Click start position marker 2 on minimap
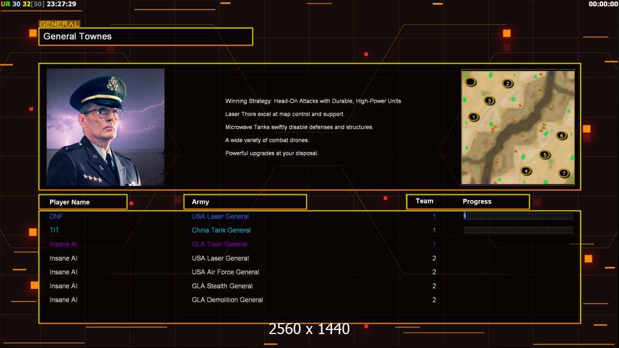619x348 pixels. [x=508, y=83]
